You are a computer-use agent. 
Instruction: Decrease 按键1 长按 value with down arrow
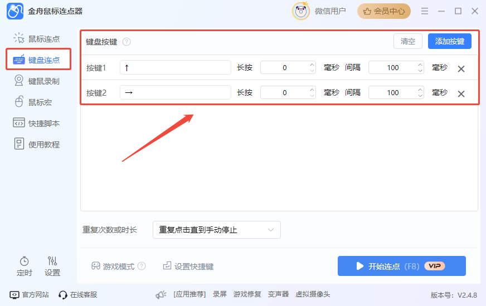[312, 71]
